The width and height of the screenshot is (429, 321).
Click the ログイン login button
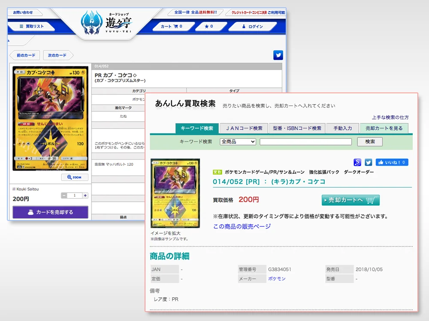click(253, 26)
